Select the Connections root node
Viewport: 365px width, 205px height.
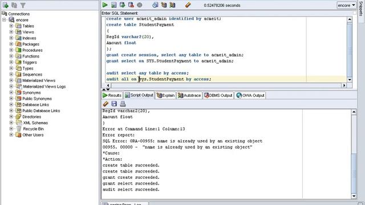pyautogui.click(x=19, y=14)
